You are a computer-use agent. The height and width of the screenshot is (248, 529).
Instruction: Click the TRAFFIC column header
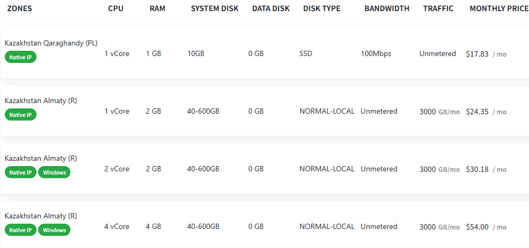tap(438, 8)
